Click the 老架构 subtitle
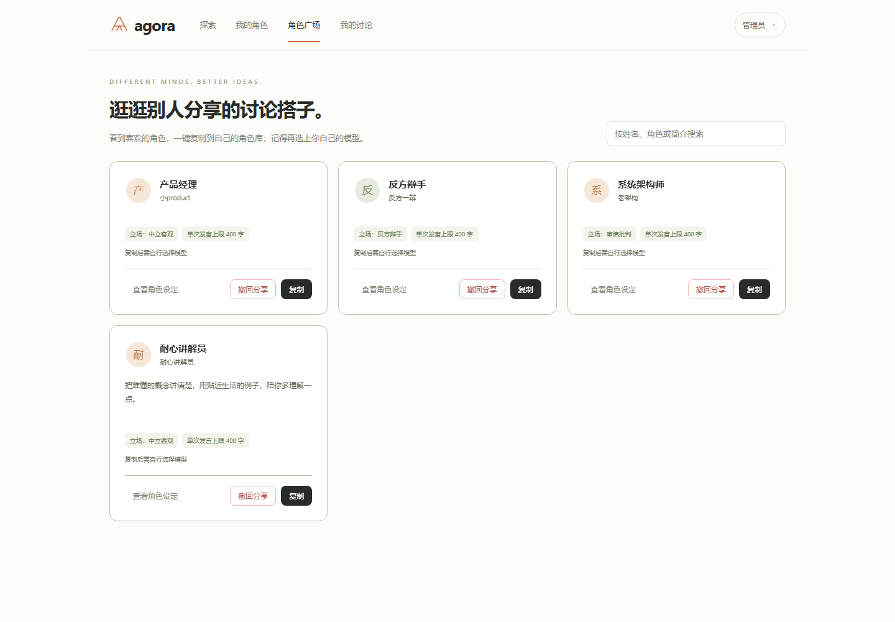 pyautogui.click(x=628, y=198)
